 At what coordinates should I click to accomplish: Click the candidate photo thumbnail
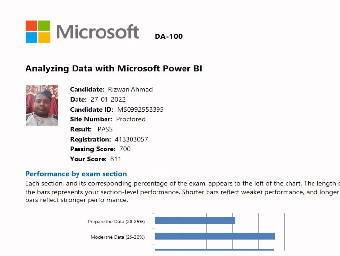pos(42,105)
